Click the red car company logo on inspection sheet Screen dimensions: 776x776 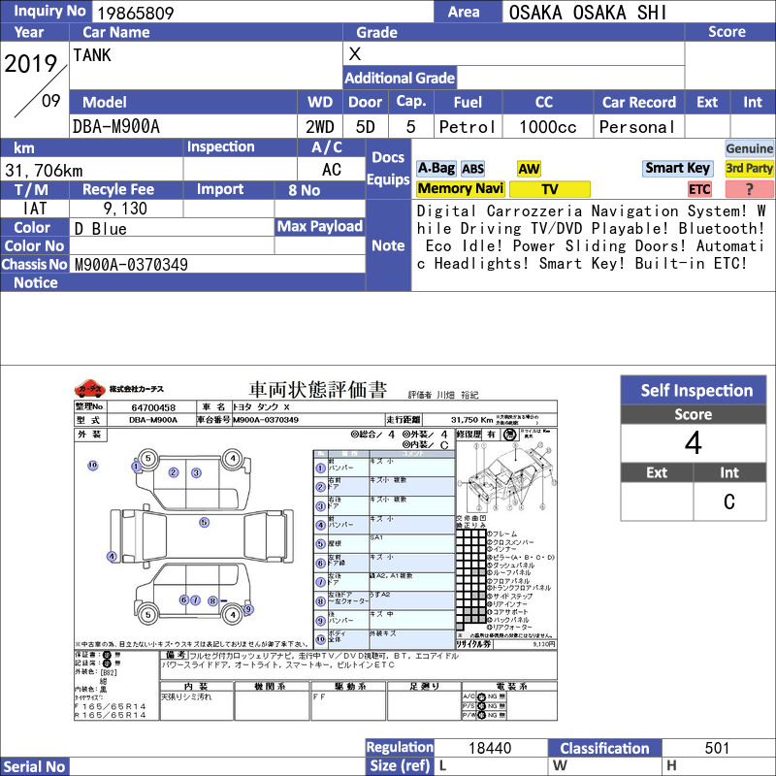(89, 389)
